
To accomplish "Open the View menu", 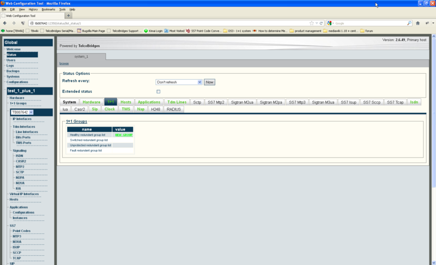I will tap(22, 9).
